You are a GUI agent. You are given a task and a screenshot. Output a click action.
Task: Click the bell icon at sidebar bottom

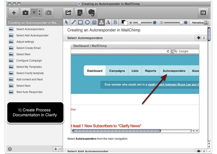[56, 149]
